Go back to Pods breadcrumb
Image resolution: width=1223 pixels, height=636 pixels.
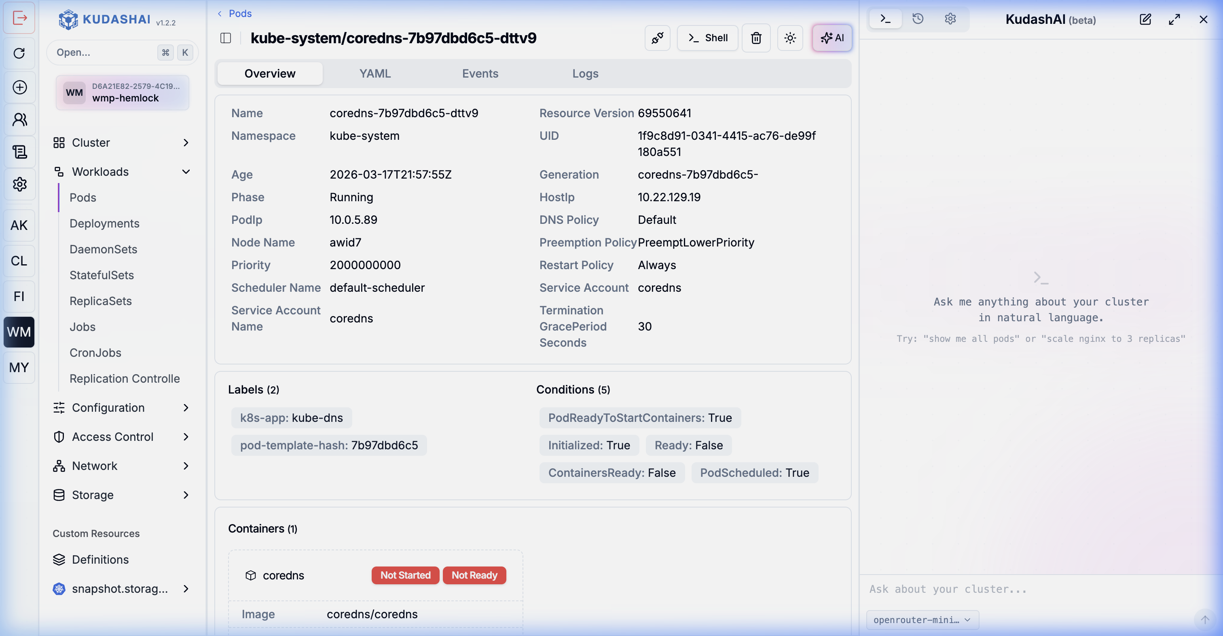240,13
